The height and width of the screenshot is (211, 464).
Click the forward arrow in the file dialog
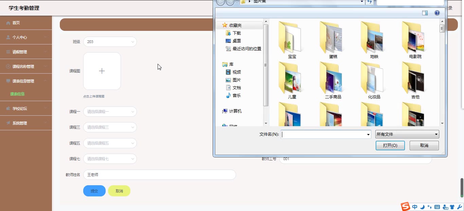(x=230, y=2)
